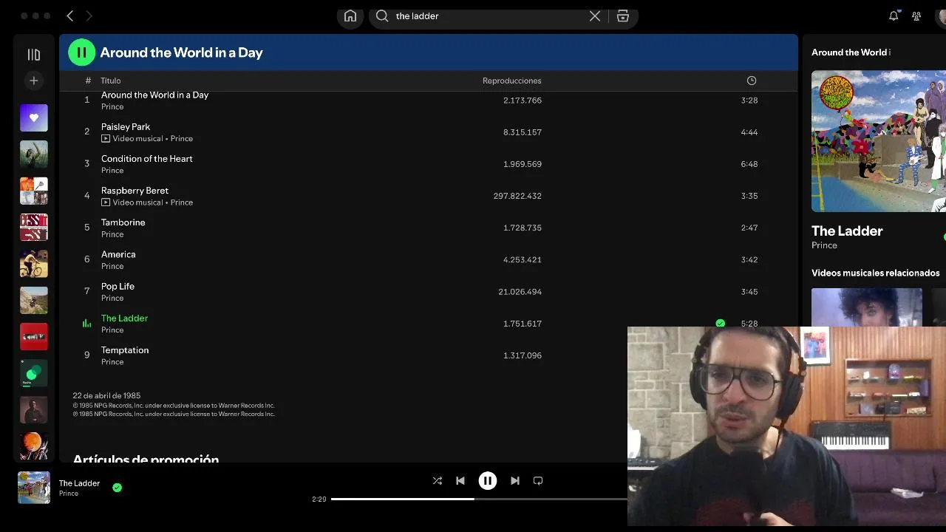Go back with the left arrow

tap(70, 16)
